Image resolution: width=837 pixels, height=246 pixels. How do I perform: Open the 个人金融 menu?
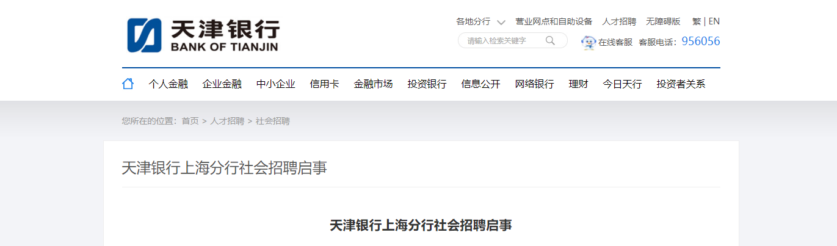(168, 84)
